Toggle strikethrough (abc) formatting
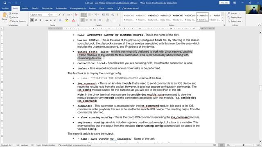 47,20
